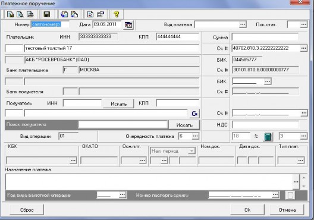Click the recipient bank БИК field
This screenshot has height=220, width=314.
point(249,81)
